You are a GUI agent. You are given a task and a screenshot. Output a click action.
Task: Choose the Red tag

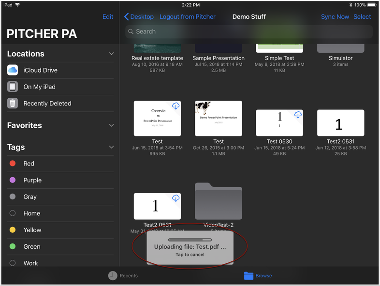tap(29, 164)
